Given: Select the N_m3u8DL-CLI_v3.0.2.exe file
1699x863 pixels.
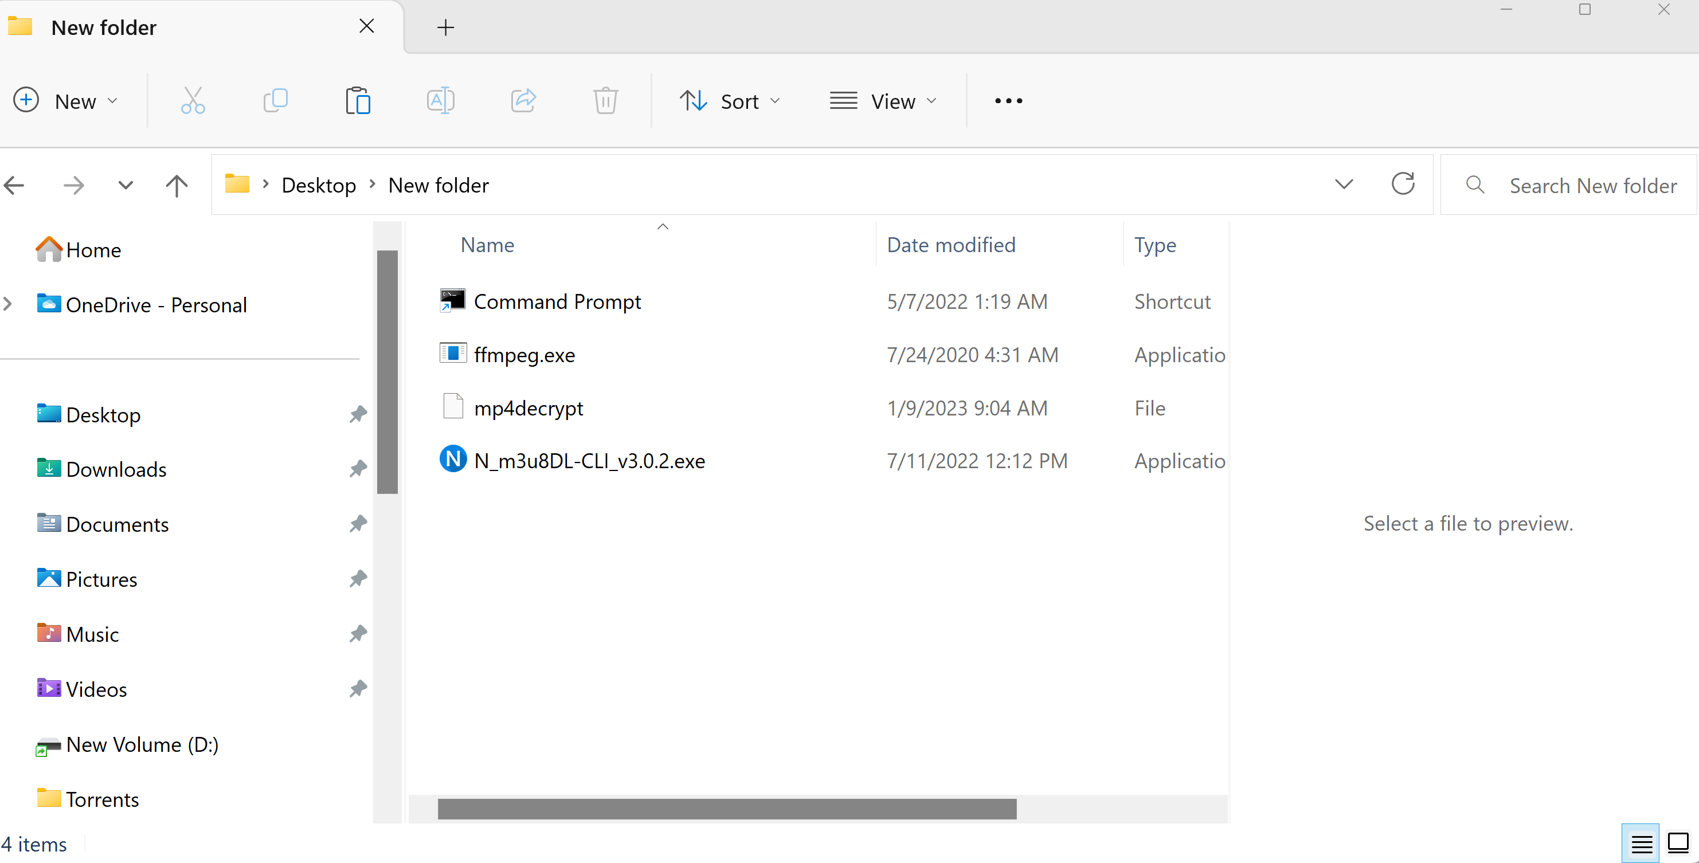Looking at the screenshot, I should [589, 461].
